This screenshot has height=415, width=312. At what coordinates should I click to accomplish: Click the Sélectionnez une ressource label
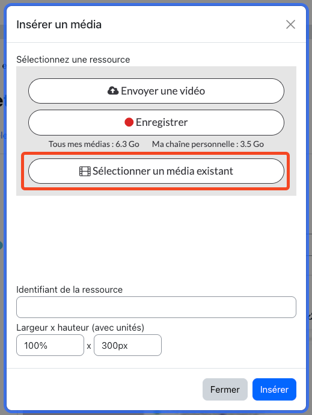[x=73, y=60]
